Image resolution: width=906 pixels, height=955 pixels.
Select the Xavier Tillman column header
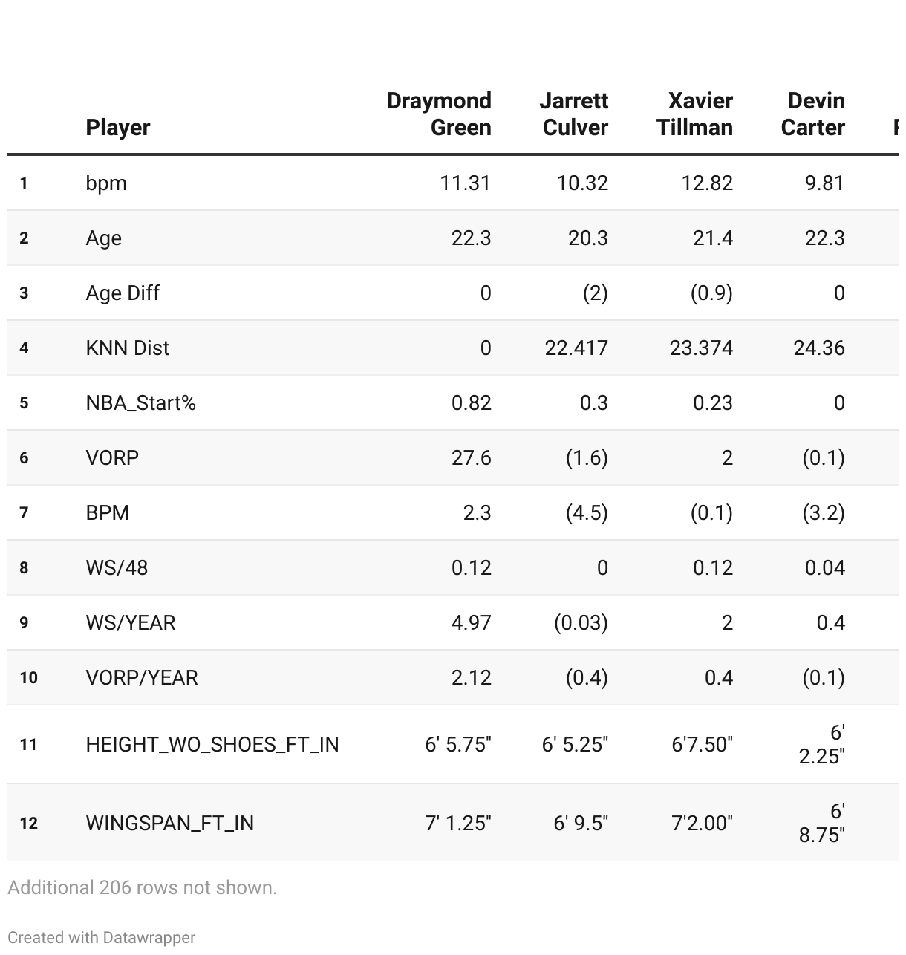click(x=694, y=114)
